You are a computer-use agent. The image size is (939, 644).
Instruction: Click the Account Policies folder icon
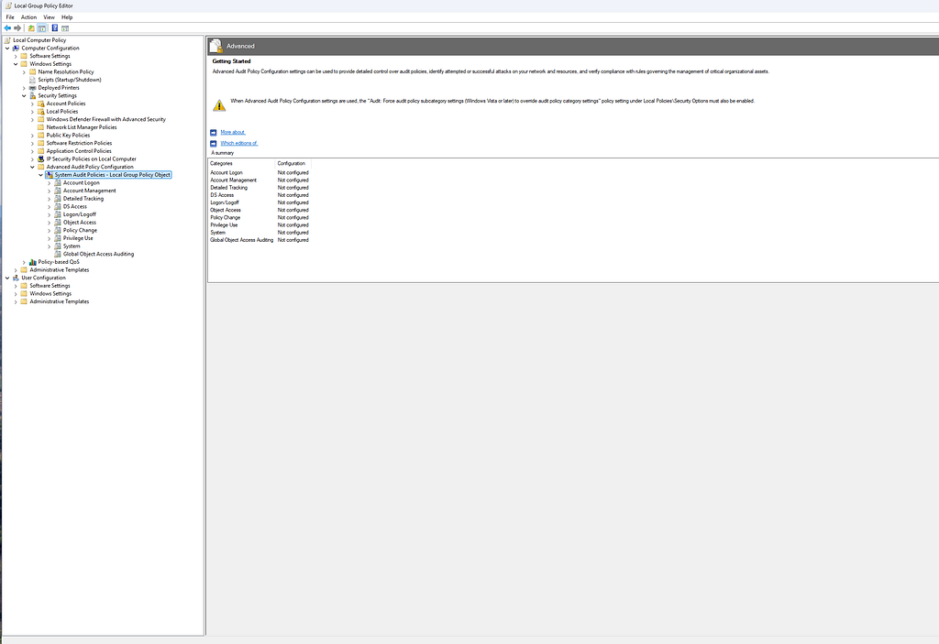(x=41, y=104)
